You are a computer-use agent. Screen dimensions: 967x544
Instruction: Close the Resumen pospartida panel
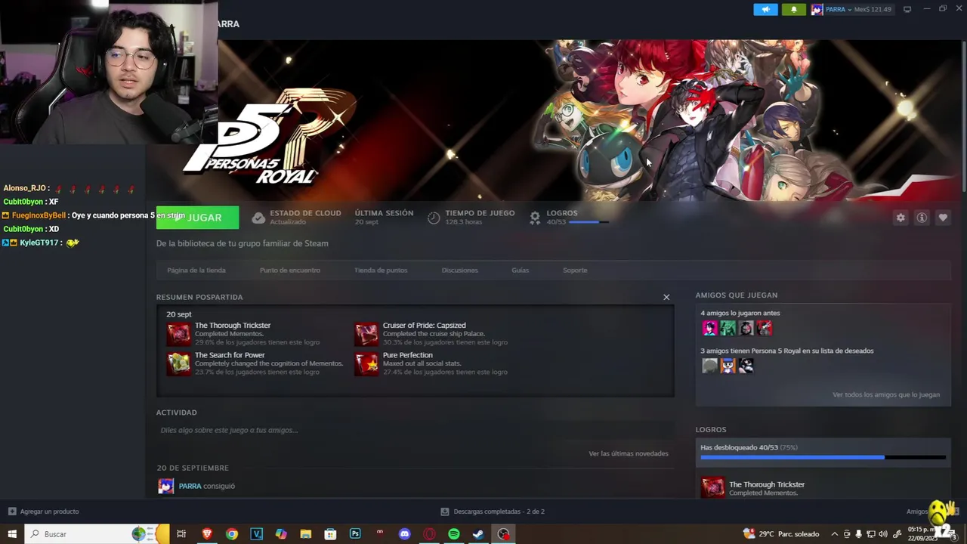[666, 297]
